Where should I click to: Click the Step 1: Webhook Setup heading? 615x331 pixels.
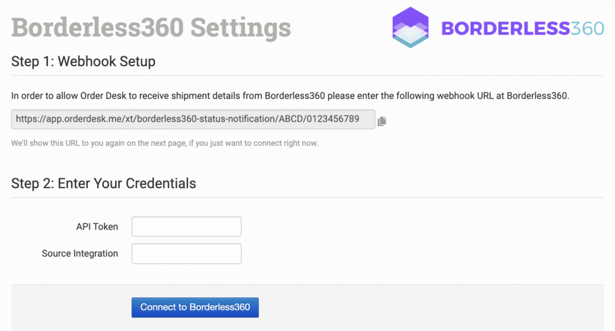click(x=83, y=61)
